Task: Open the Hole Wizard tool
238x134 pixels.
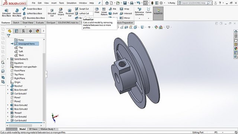Action: coord(61,12)
